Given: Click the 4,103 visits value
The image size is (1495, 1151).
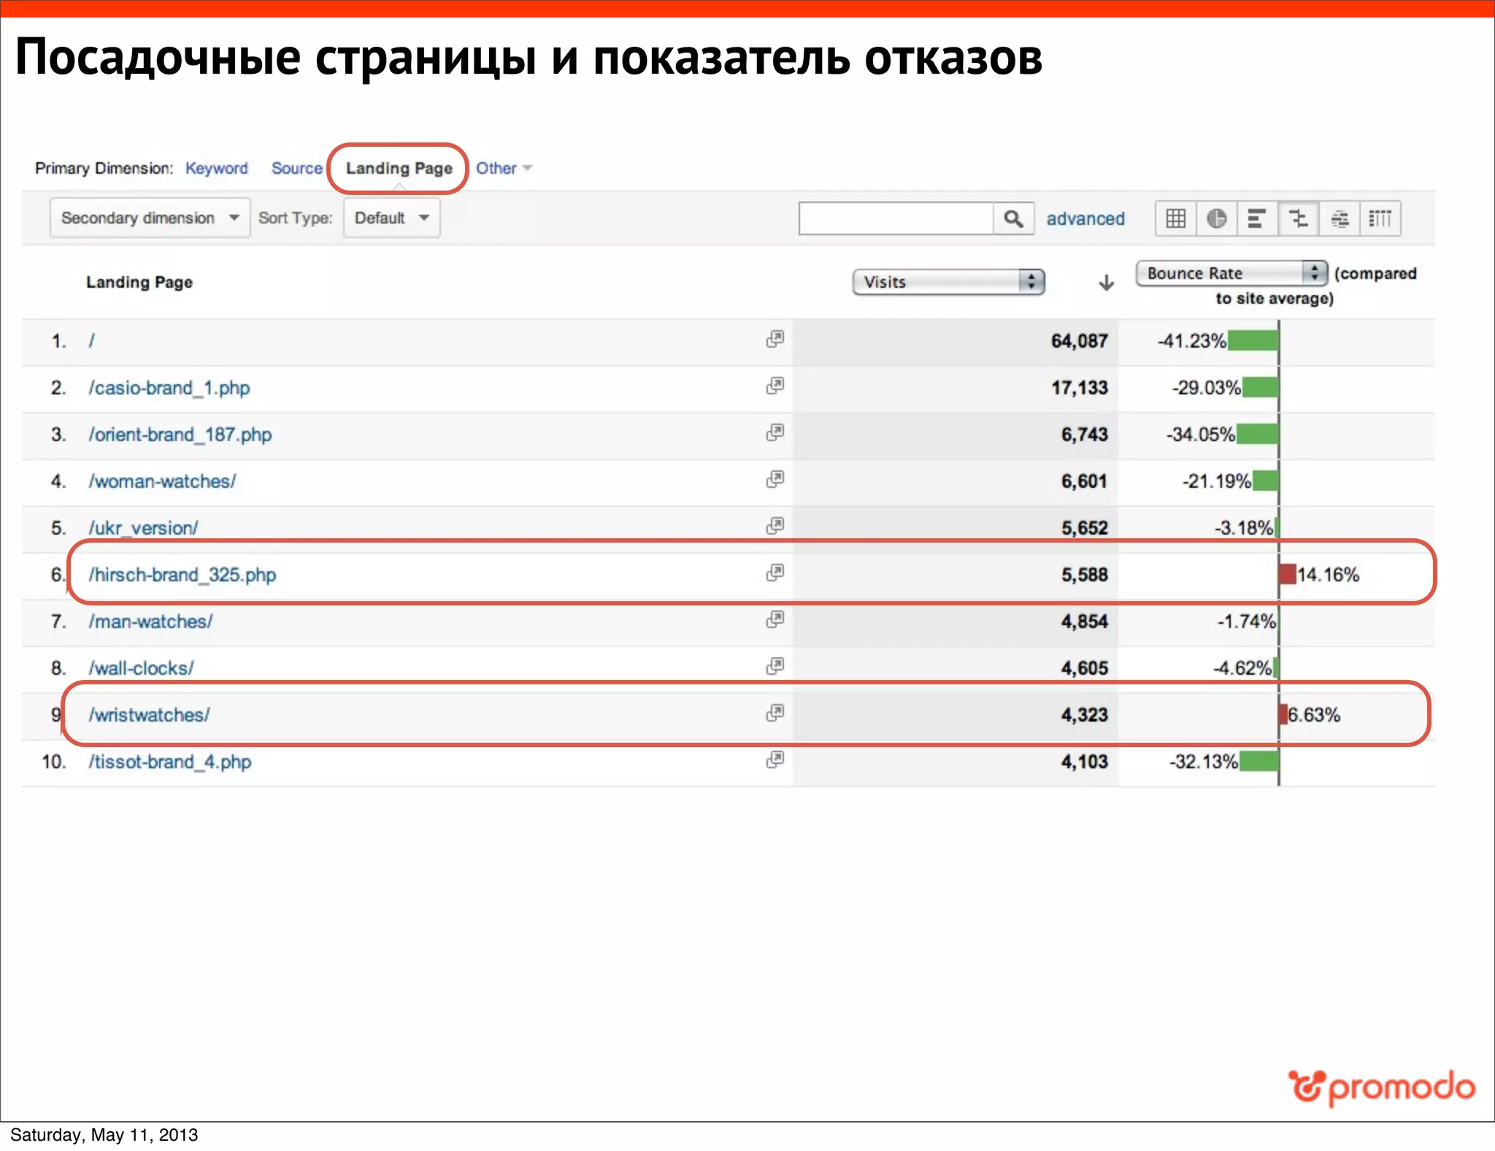Looking at the screenshot, I should [1084, 762].
